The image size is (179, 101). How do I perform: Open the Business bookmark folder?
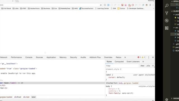[x=46, y=8]
